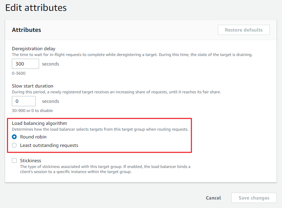
Task: Click the 0-3600 range hint text
Action: (19, 73)
